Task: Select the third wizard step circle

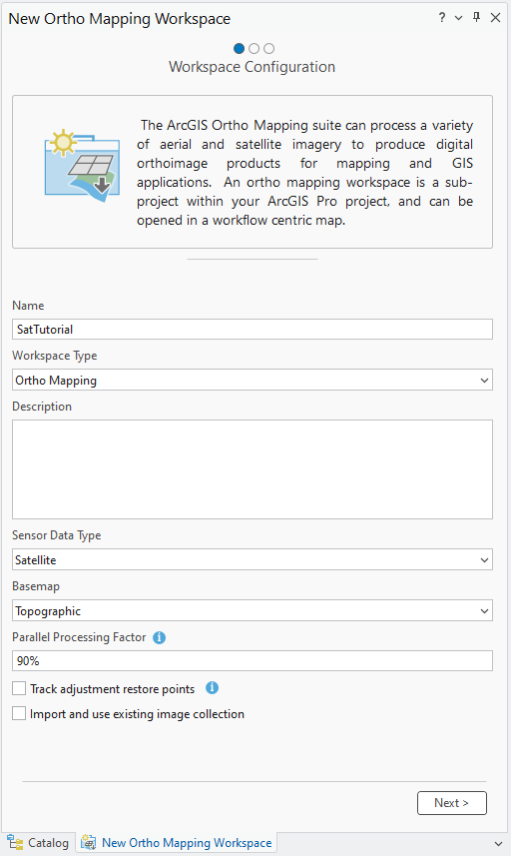Action: pyautogui.click(x=268, y=49)
